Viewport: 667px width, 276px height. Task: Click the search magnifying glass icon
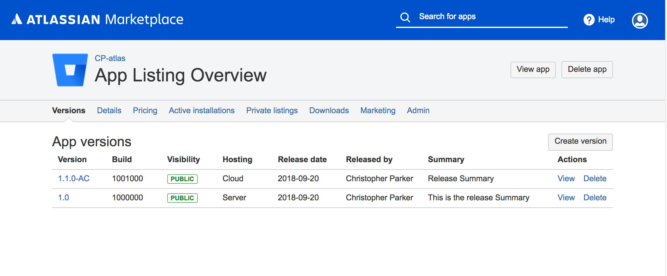coord(405,17)
